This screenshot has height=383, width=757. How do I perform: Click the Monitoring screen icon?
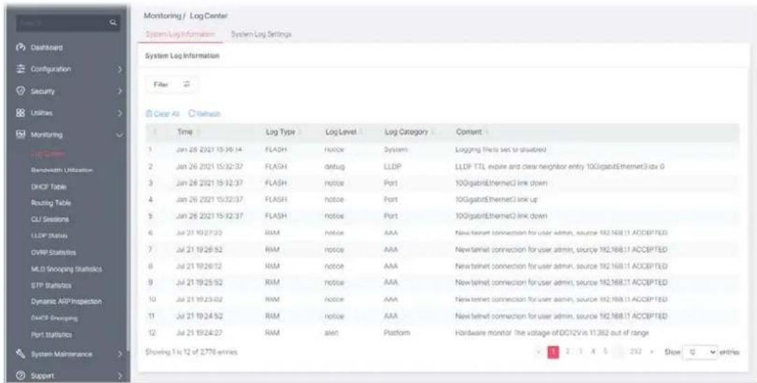pos(20,135)
